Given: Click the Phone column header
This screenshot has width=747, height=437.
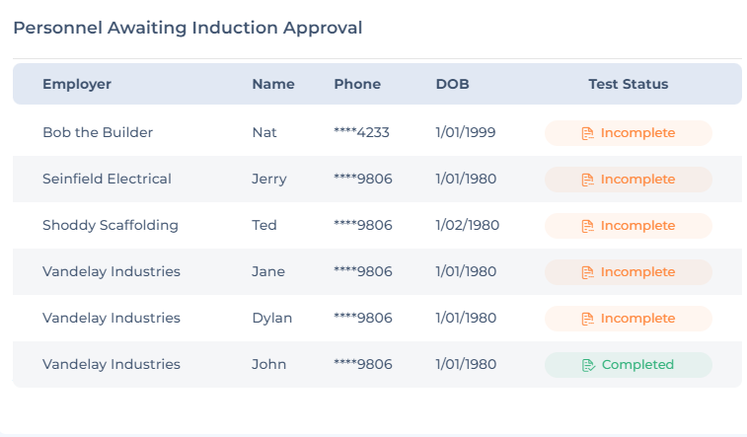Looking at the screenshot, I should [357, 84].
